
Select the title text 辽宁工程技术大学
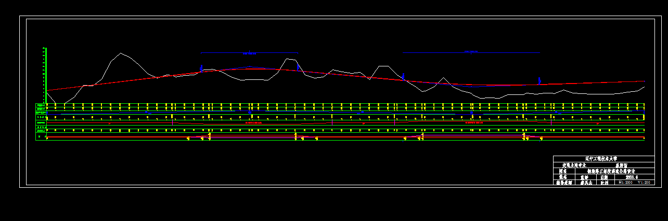click(x=601, y=158)
